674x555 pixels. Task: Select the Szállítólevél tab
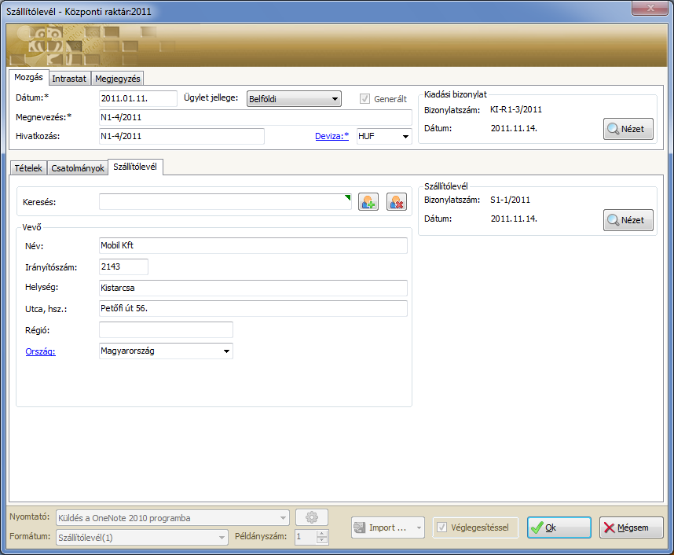coord(135,167)
